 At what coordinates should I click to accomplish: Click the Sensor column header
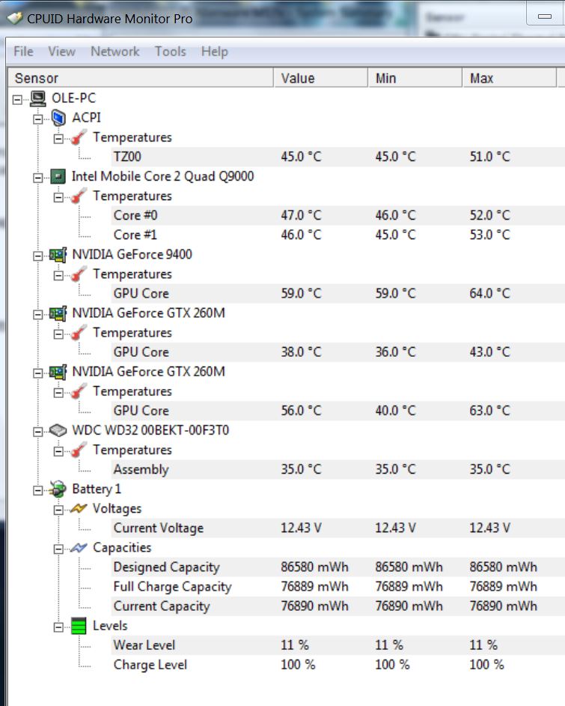[x=141, y=78]
